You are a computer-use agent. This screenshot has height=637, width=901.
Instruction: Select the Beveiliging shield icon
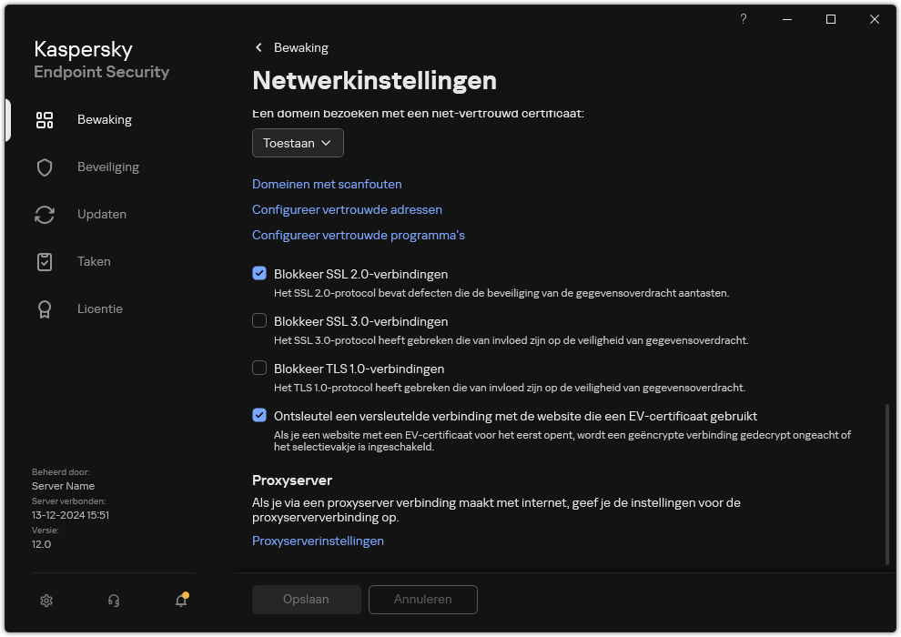[45, 167]
